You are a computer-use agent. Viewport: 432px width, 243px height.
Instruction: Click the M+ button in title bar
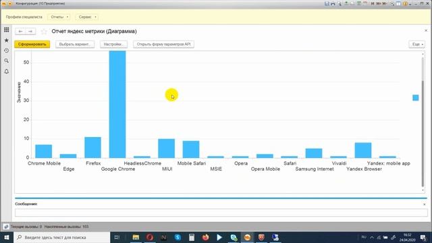point(379,3)
